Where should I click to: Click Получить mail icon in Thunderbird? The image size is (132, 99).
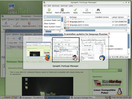[6, 23]
